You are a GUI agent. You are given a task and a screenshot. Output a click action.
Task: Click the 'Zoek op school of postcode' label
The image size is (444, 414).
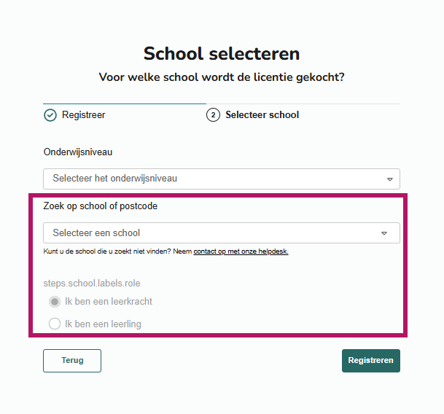tap(101, 206)
